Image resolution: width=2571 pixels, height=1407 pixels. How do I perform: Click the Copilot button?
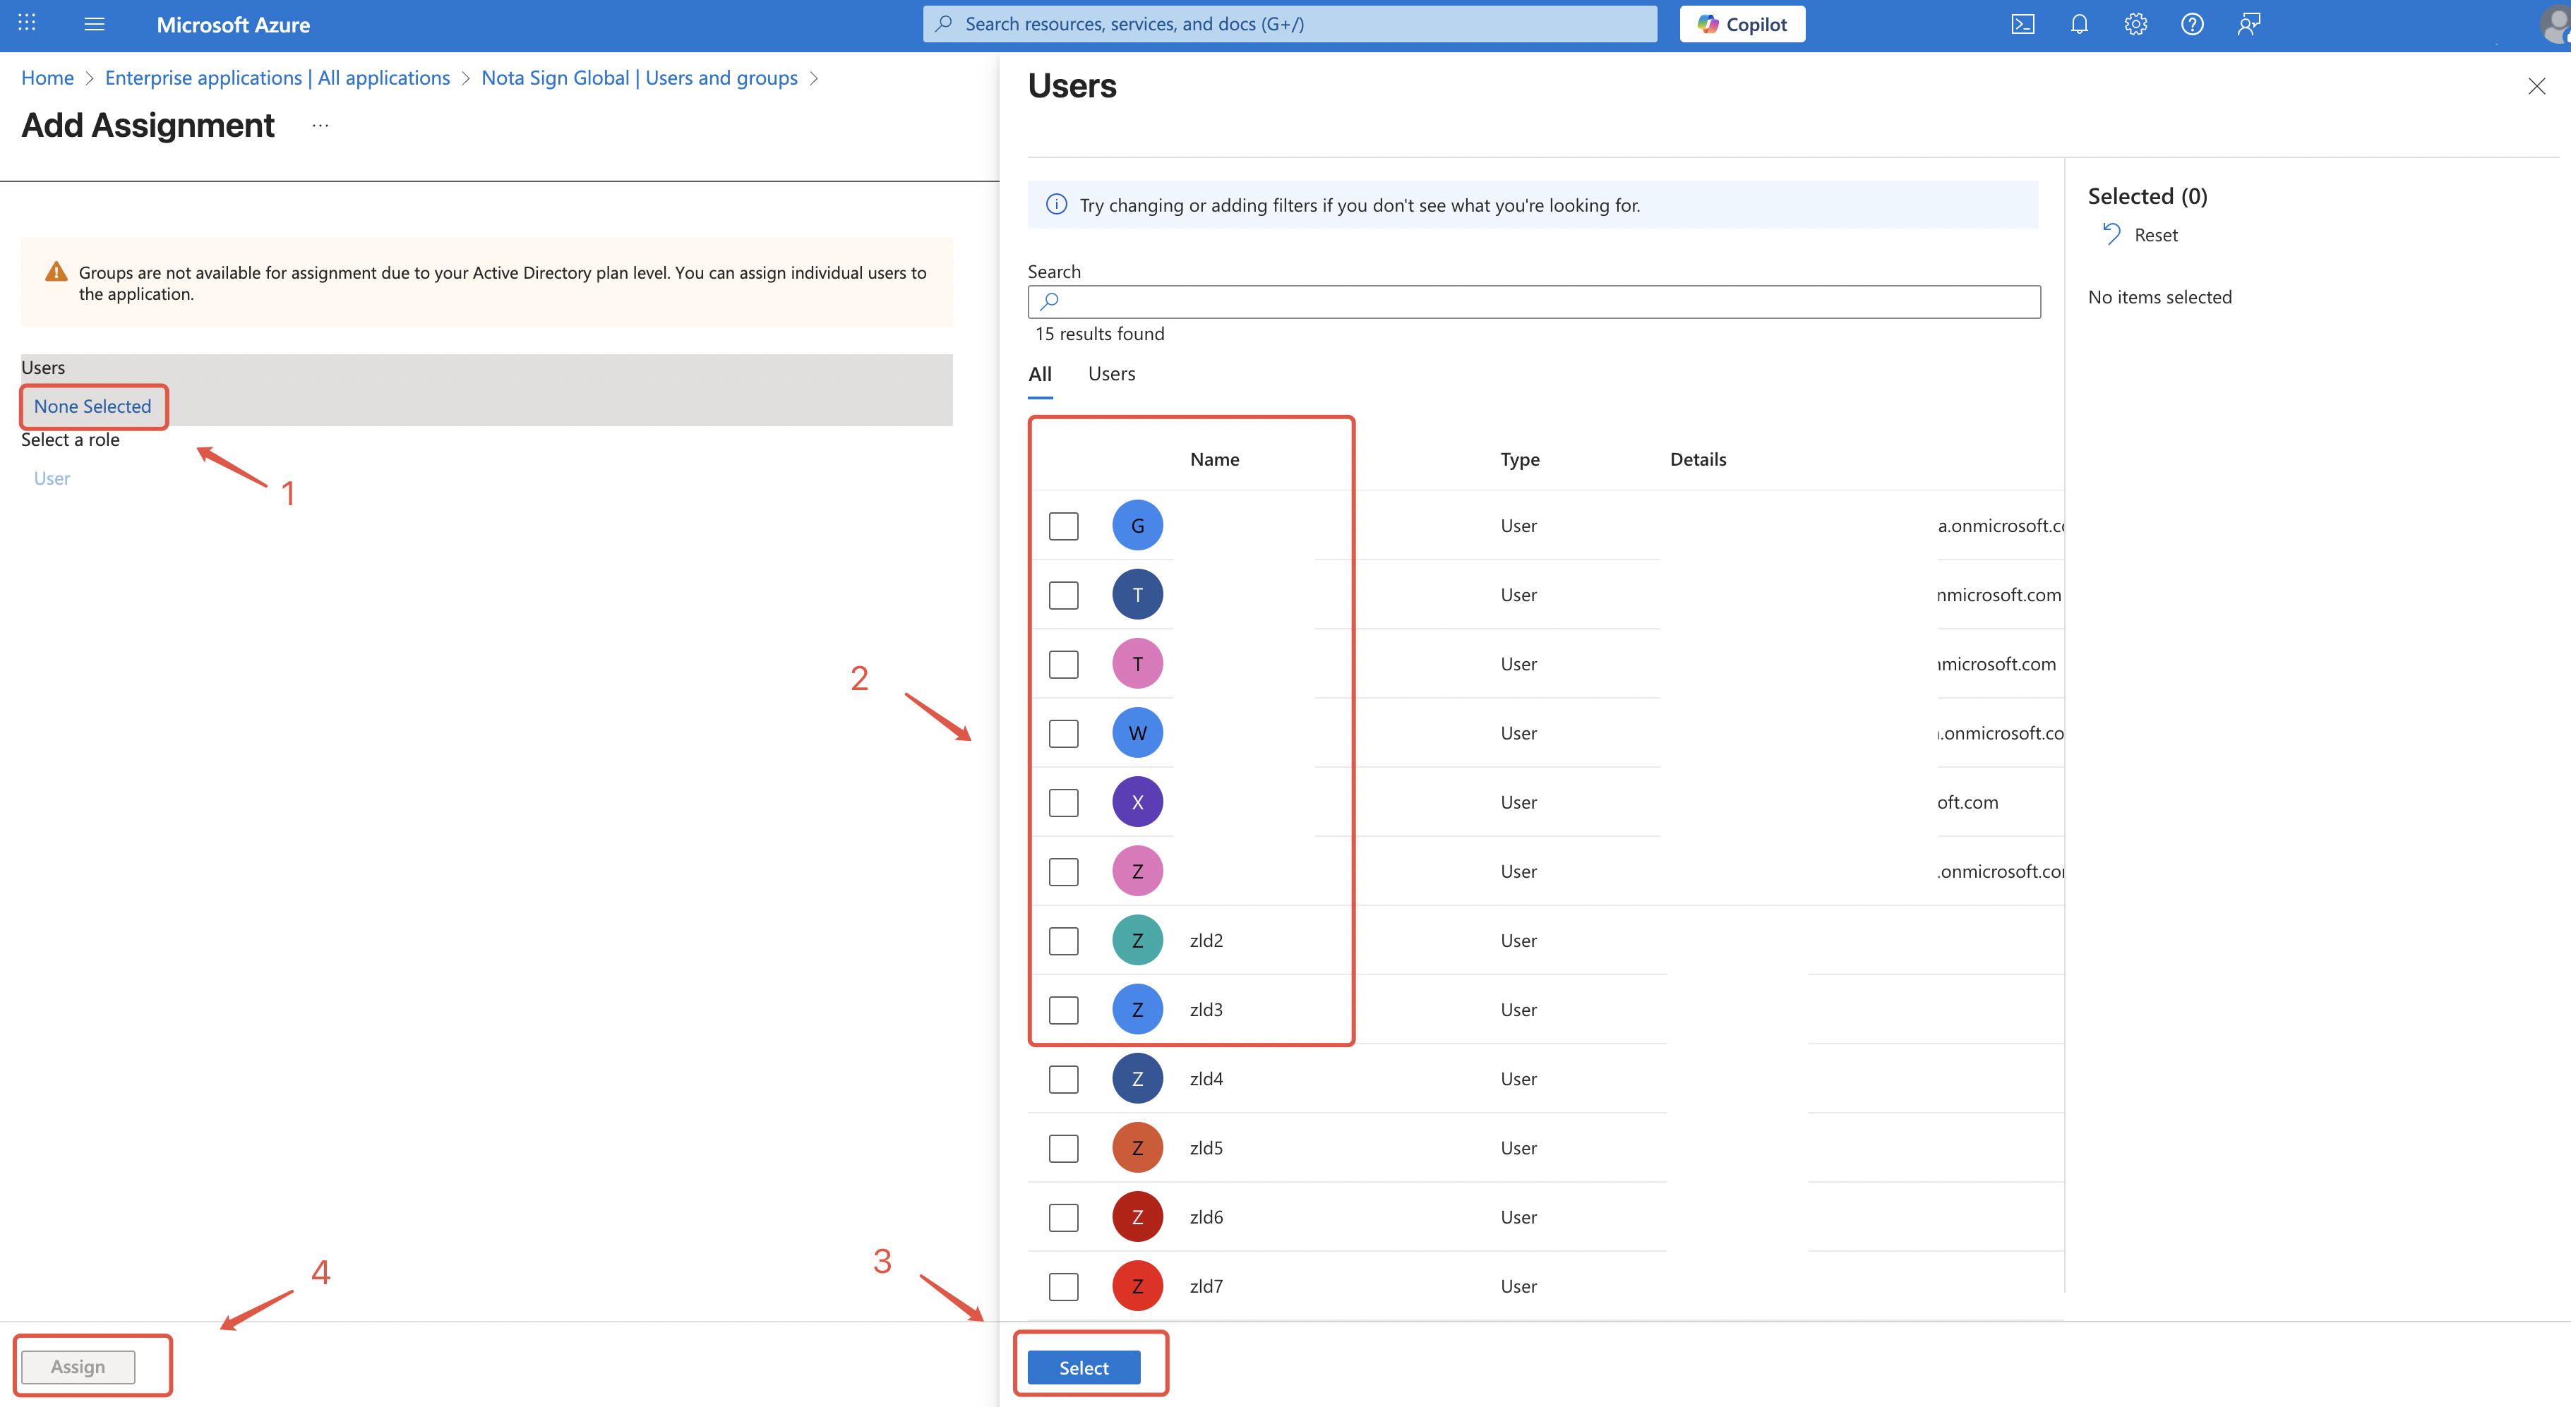click(1742, 24)
